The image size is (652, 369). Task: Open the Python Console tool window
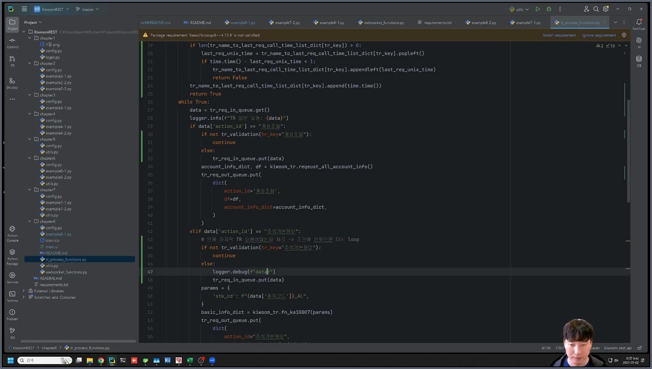tap(12, 234)
